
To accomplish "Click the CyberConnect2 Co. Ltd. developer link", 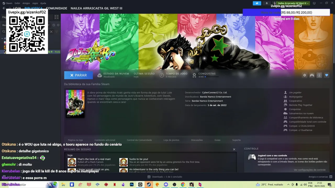I will pyautogui.click(x=215, y=92).
